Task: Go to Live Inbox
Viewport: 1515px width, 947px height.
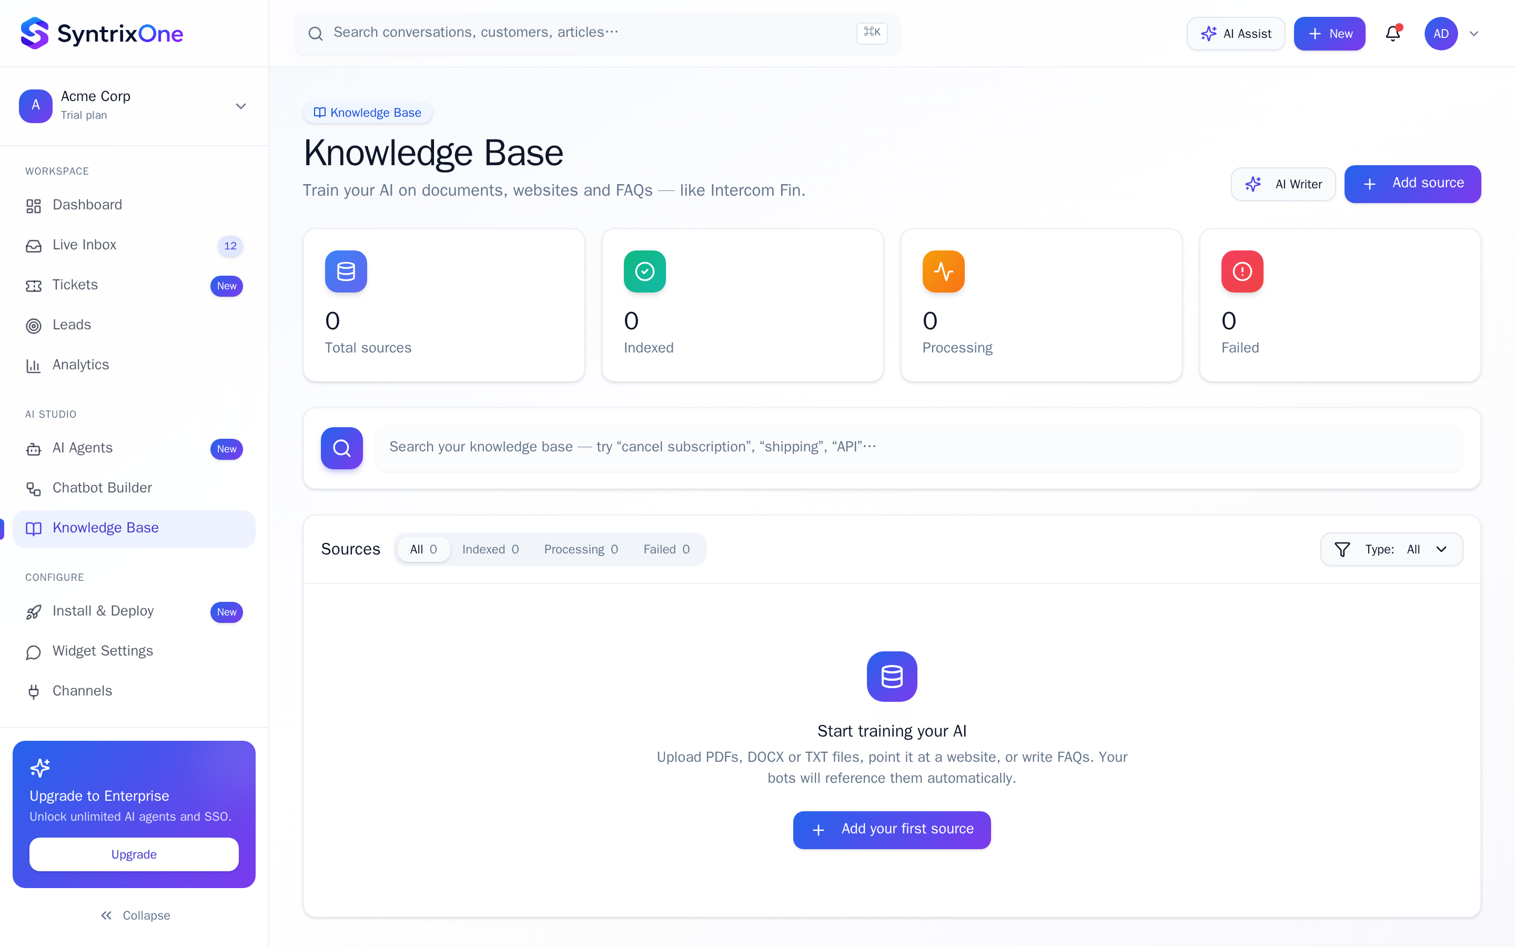Action: tap(134, 246)
